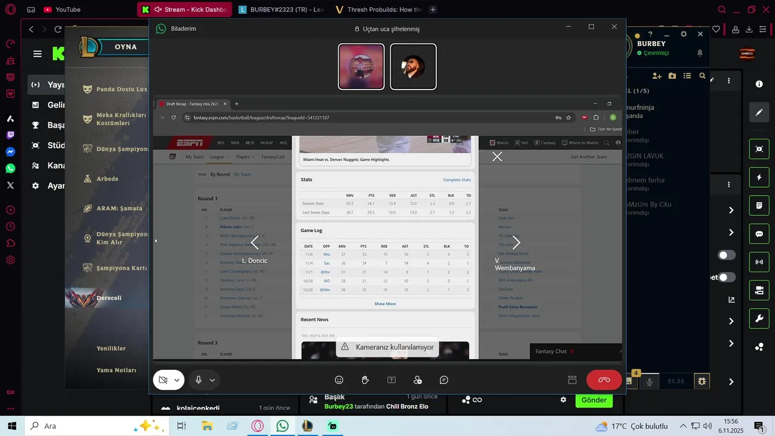Switch to Stream - Kick Dashboard tab
The width and height of the screenshot is (775, 436).
pyautogui.click(x=185, y=10)
